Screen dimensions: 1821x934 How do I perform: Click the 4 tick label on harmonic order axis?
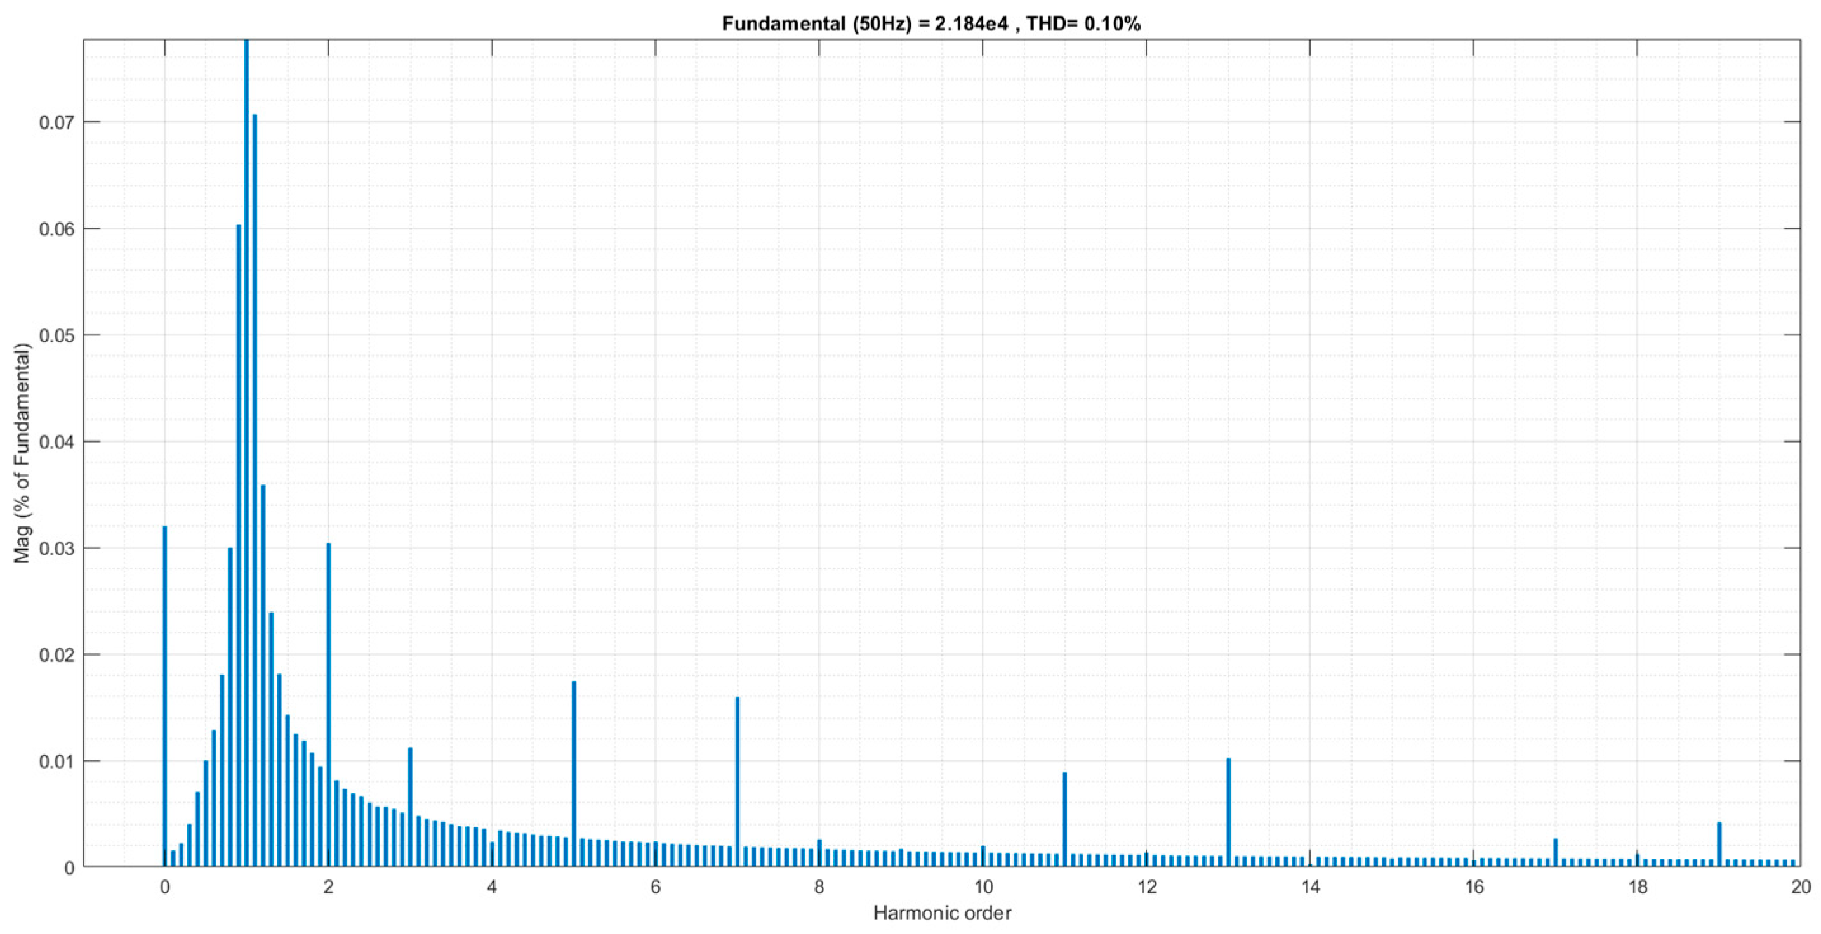pyautogui.click(x=492, y=886)
